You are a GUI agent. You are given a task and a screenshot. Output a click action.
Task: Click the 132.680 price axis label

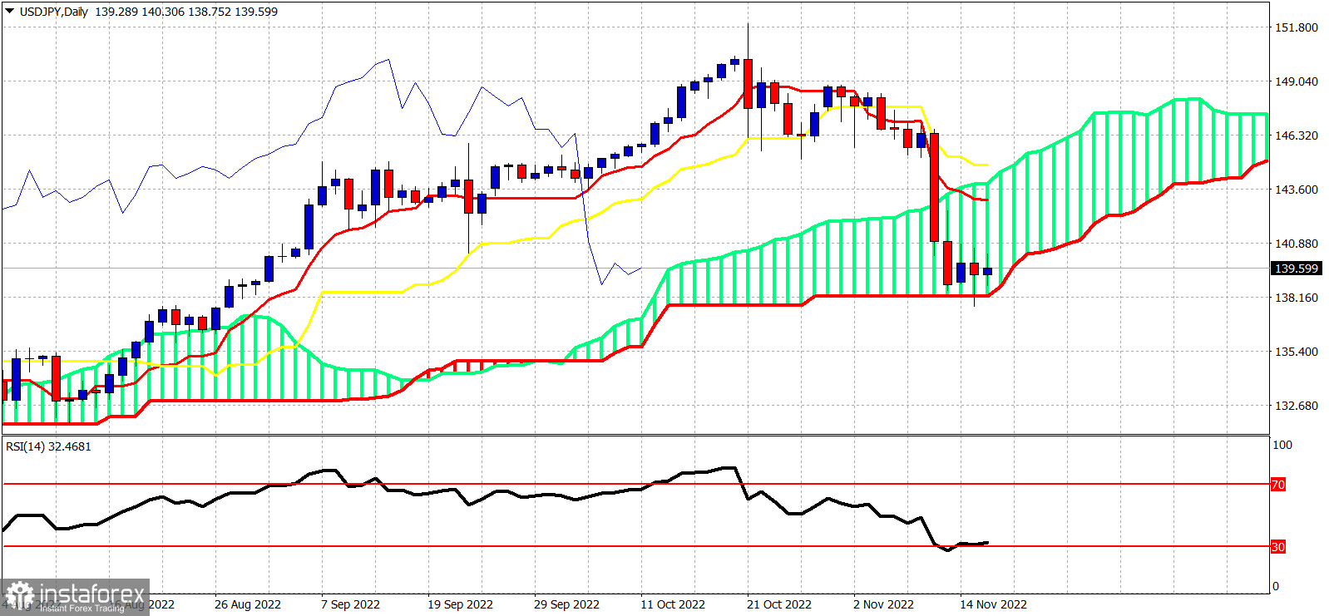pos(1297,406)
